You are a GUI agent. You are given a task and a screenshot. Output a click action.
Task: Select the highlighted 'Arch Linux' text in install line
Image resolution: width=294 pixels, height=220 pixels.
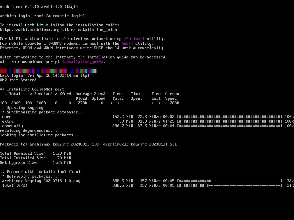coord(36,25)
